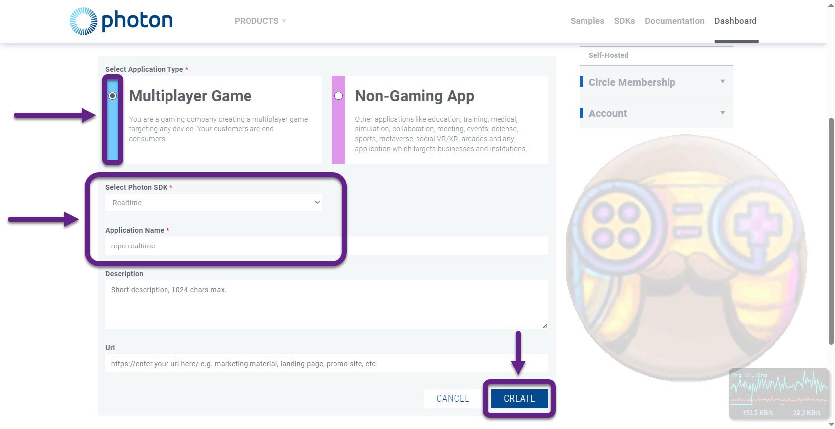This screenshot has height=429, width=835.
Task: Open the Select Photon SDK dropdown
Action: [x=214, y=203]
